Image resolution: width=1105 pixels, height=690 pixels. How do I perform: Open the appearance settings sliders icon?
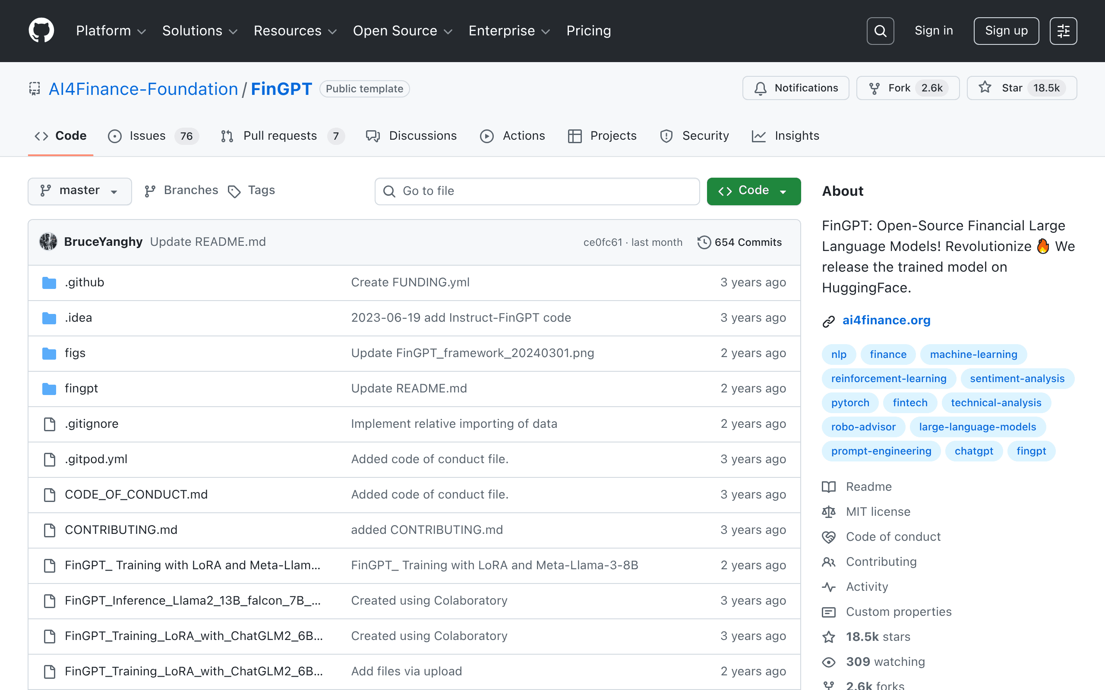tap(1063, 31)
